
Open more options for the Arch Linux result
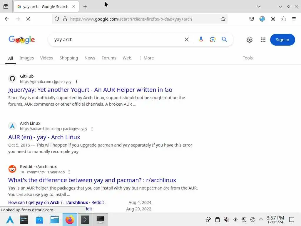tap(92, 129)
